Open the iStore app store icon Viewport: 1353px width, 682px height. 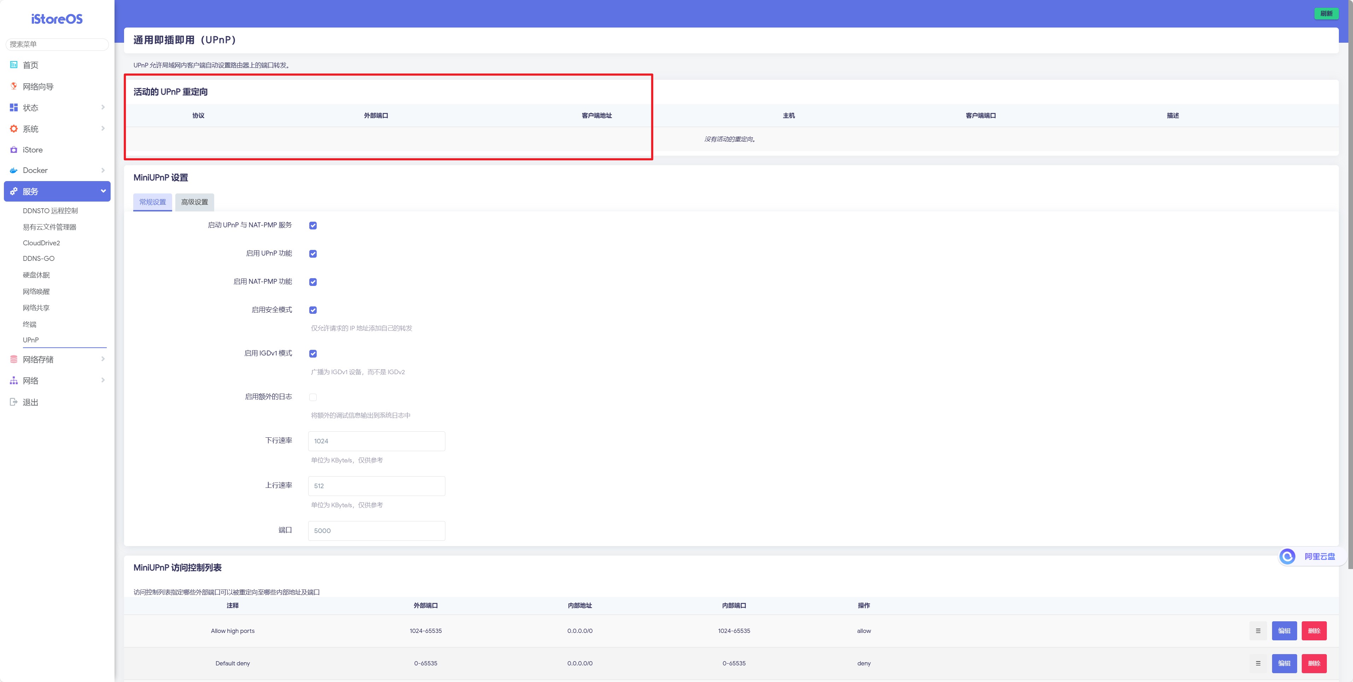(14, 150)
